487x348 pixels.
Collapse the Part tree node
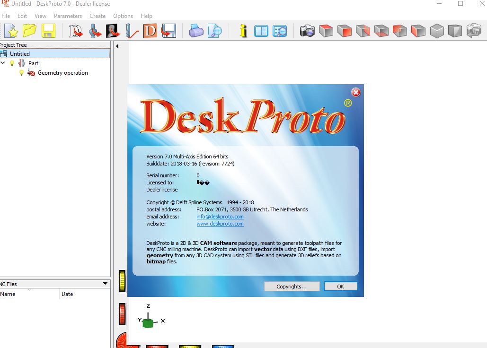[3, 63]
